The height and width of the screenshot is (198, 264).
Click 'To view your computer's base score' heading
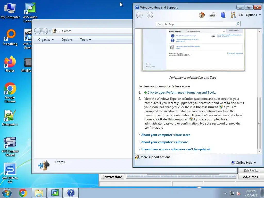[x=164, y=86]
